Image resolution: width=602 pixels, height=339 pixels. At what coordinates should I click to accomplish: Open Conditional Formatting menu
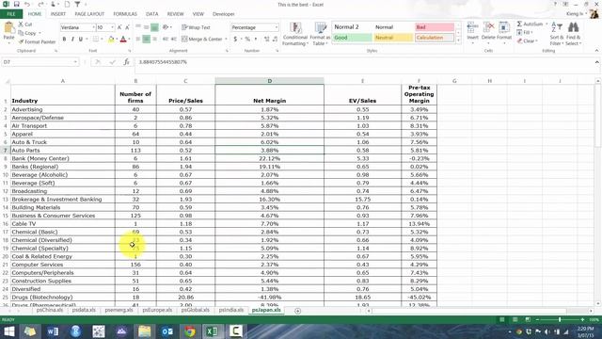click(294, 34)
